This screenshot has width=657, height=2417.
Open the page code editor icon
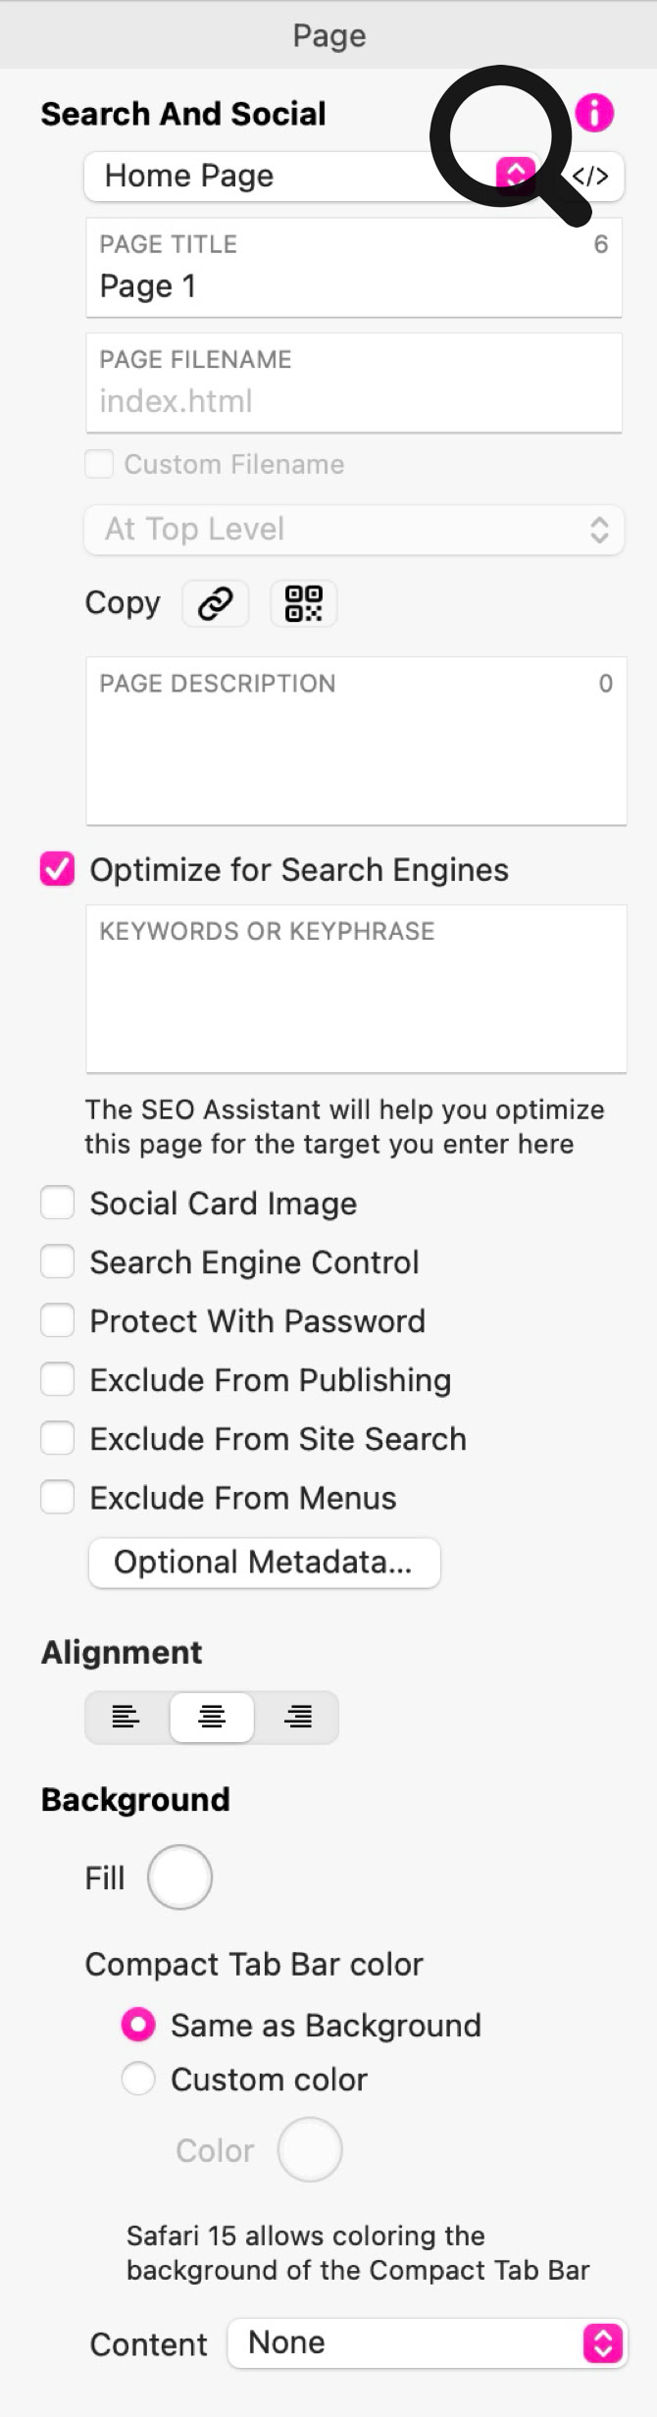591,177
